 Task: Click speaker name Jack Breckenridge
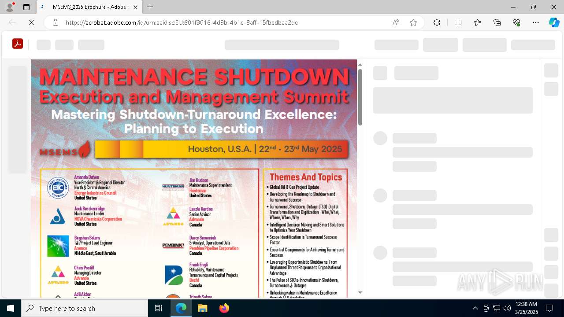(x=89, y=209)
